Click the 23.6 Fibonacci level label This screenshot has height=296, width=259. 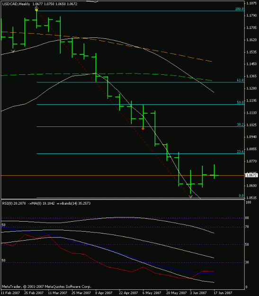point(240,152)
